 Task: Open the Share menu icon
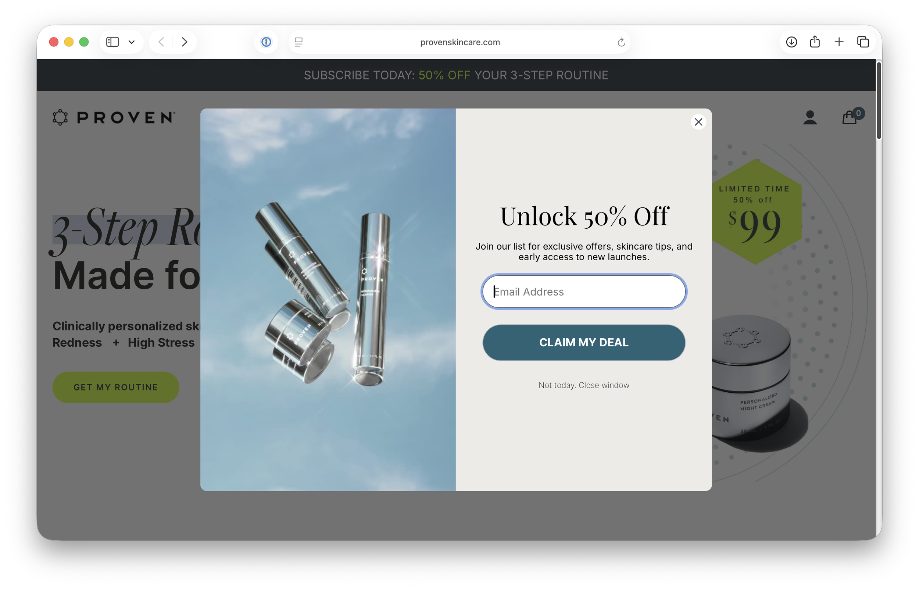pos(815,42)
